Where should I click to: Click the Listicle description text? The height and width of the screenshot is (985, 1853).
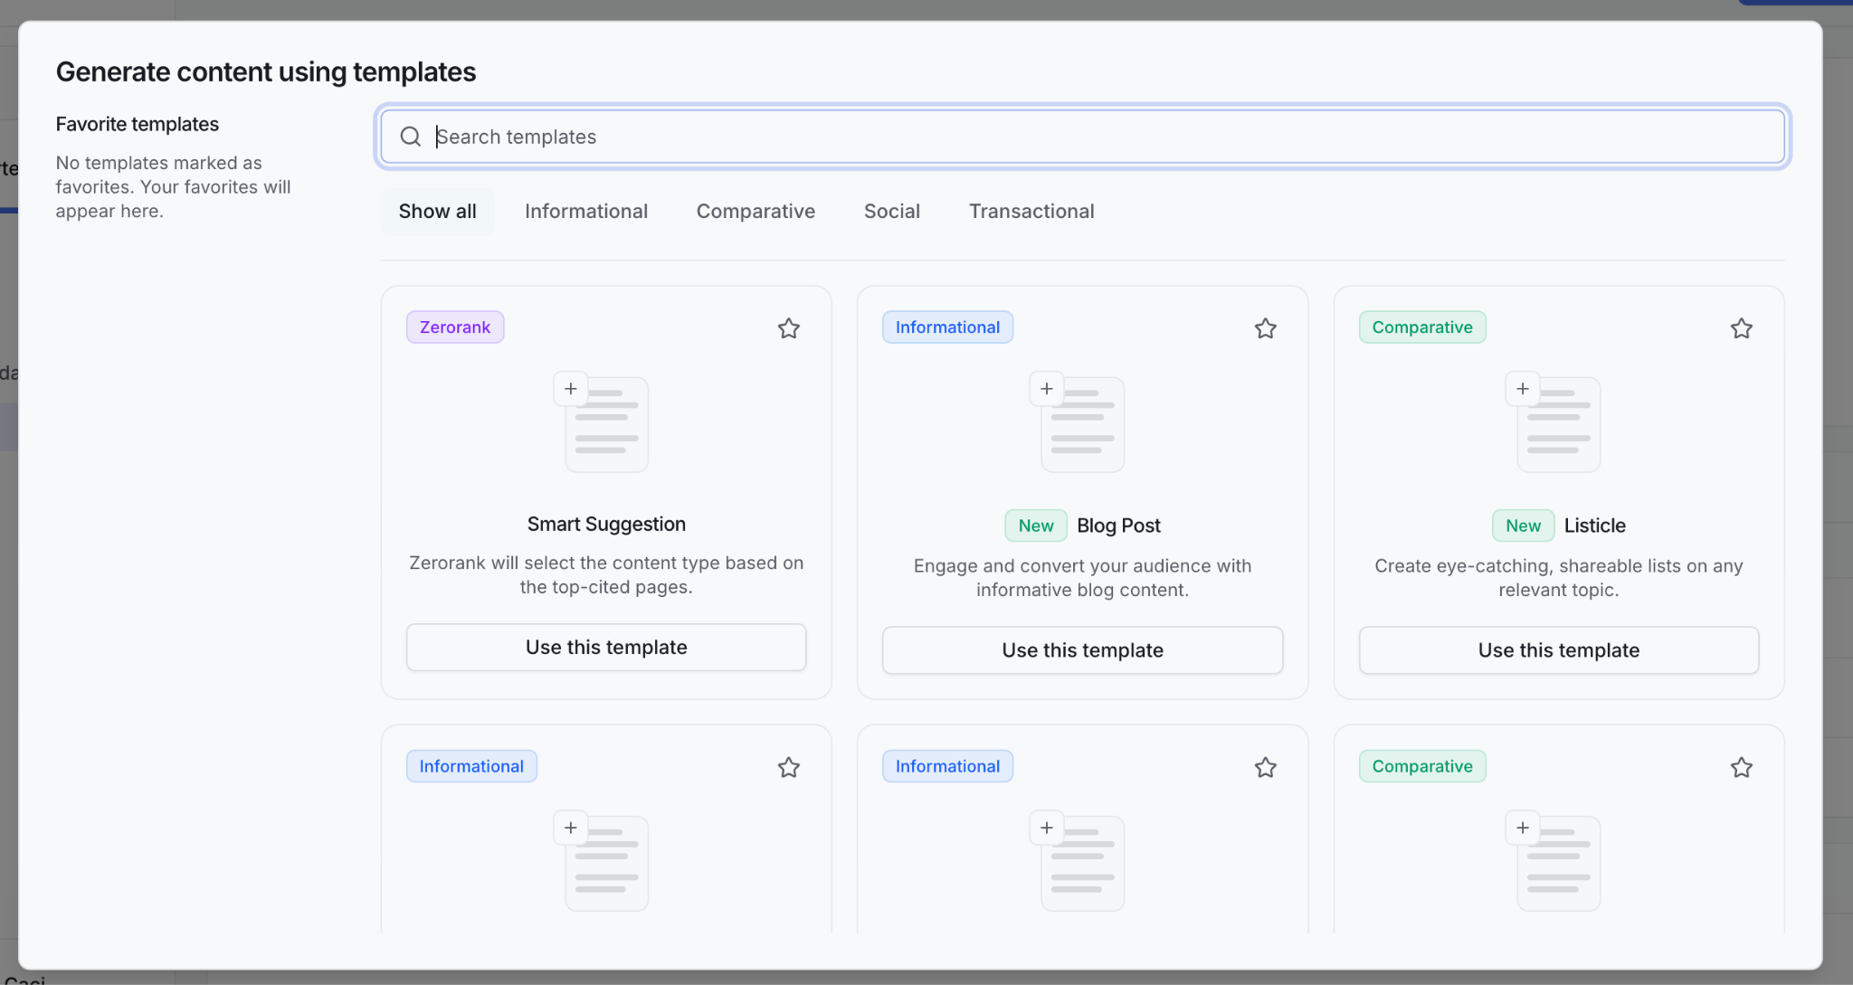[x=1558, y=578]
